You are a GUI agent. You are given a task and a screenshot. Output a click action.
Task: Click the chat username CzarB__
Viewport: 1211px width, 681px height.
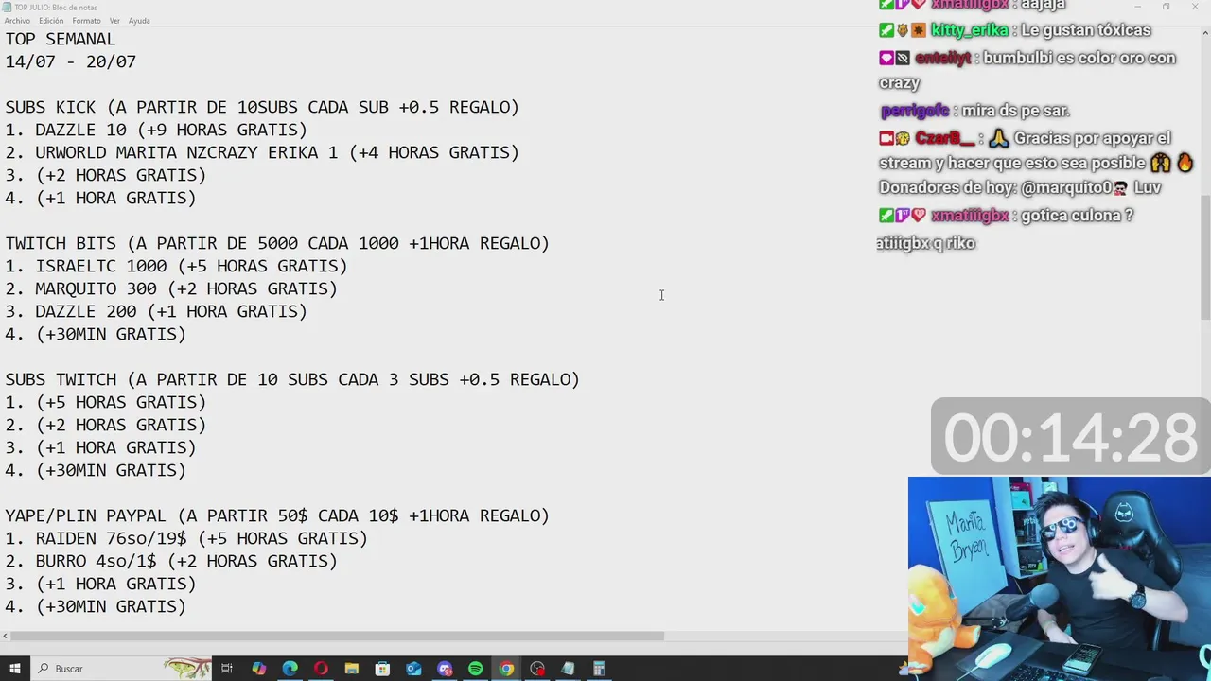944,139
